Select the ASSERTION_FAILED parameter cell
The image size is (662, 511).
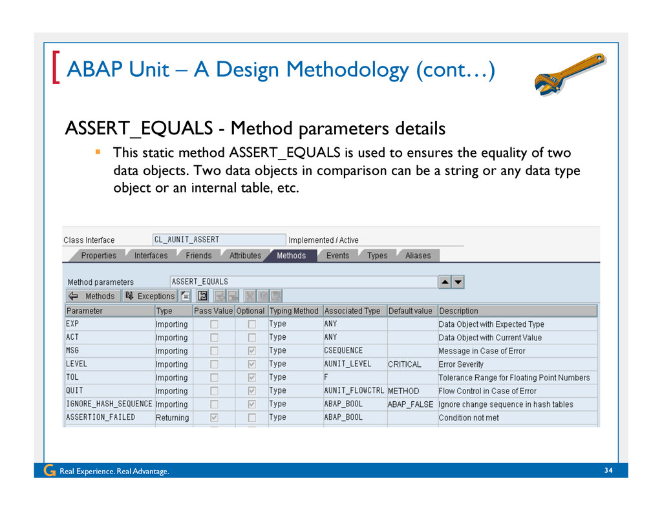(110, 417)
